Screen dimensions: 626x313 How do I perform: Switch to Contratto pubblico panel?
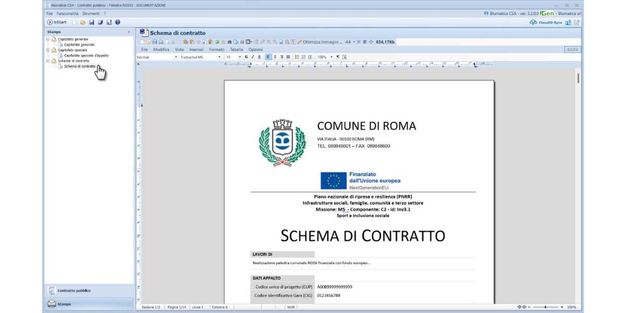[74, 291]
